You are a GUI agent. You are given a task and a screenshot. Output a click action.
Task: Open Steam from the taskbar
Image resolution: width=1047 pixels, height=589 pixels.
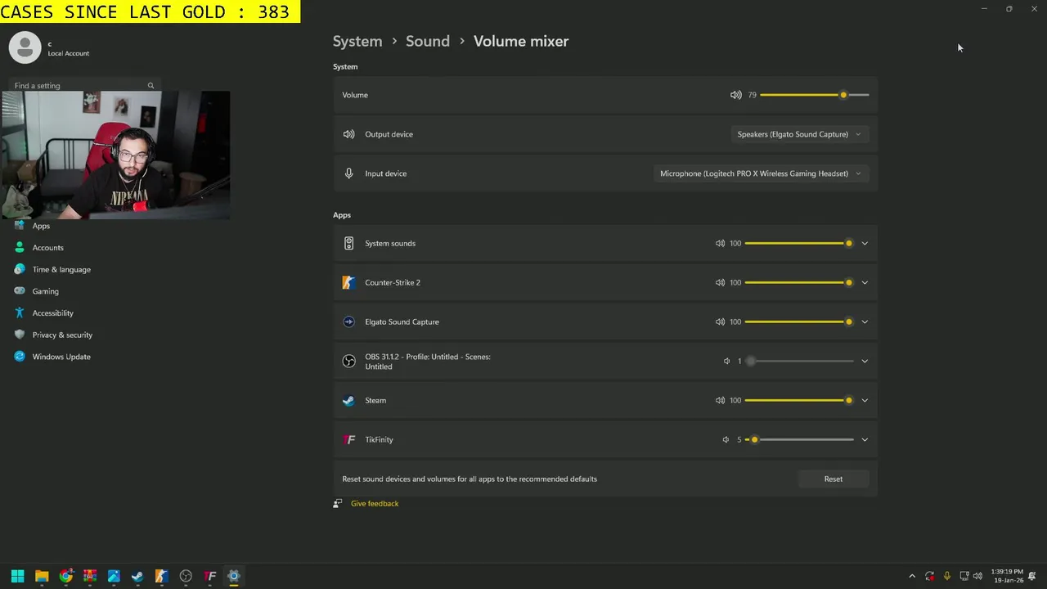(x=137, y=576)
